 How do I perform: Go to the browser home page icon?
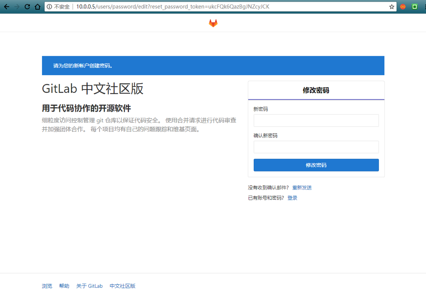(x=37, y=7)
